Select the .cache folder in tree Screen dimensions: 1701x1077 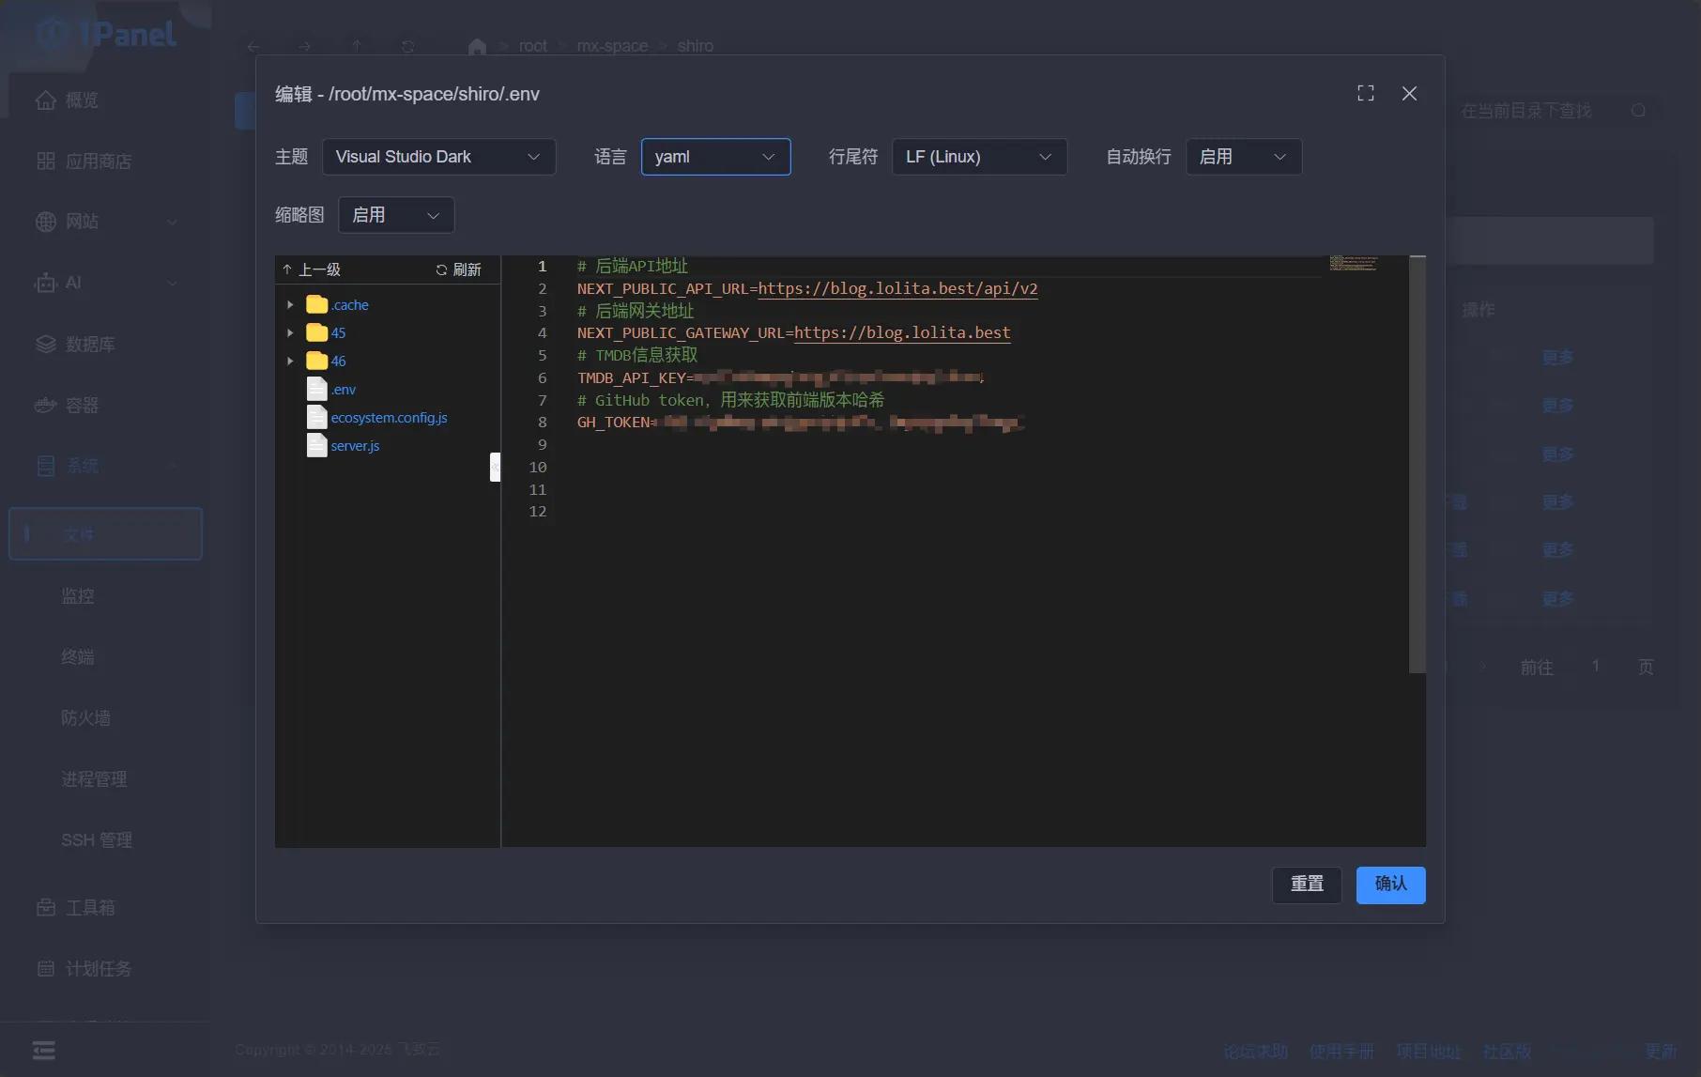coord(349,305)
